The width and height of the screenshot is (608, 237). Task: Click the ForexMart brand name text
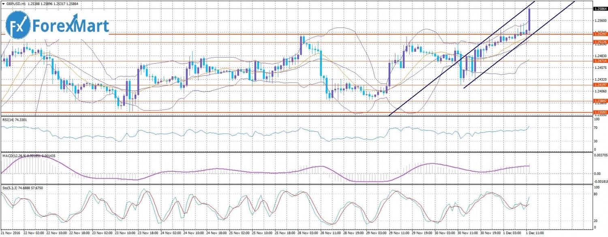click(x=70, y=26)
